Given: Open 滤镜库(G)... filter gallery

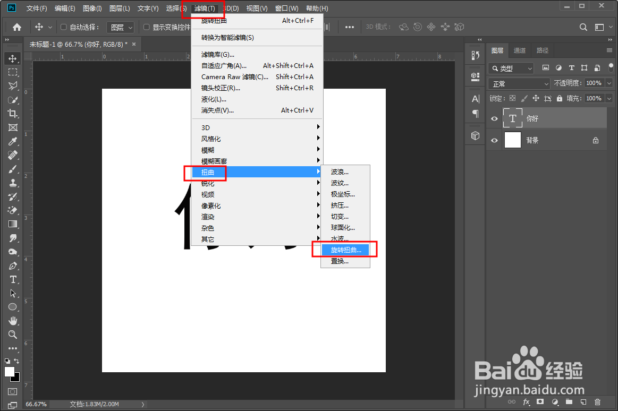Looking at the screenshot, I should pyautogui.click(x=257, y=54).
